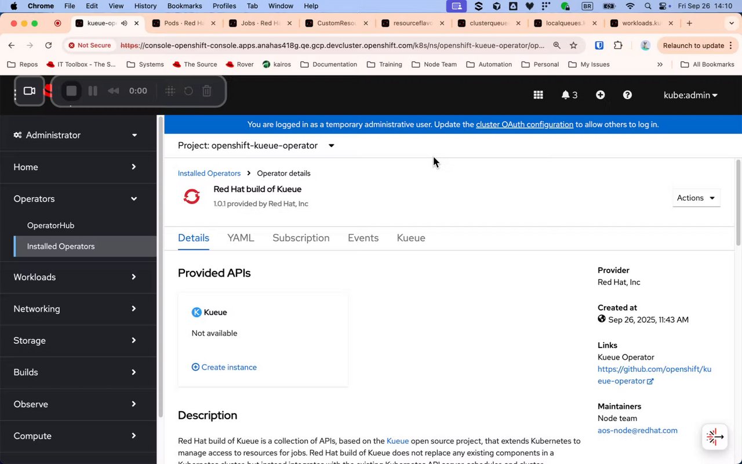Open the application launcher grid icon
Viewport: 742px width, 464px height.
[538, 95]
